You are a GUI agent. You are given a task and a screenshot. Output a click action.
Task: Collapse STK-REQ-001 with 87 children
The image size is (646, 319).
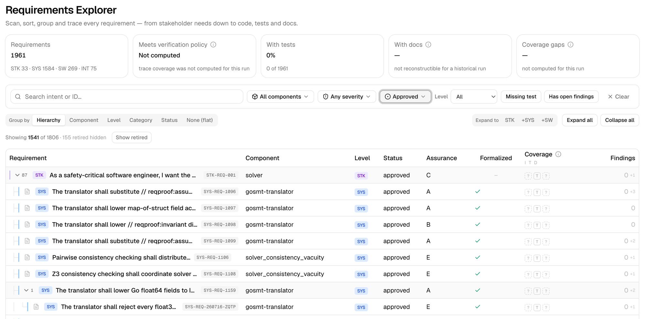(17, 175)
